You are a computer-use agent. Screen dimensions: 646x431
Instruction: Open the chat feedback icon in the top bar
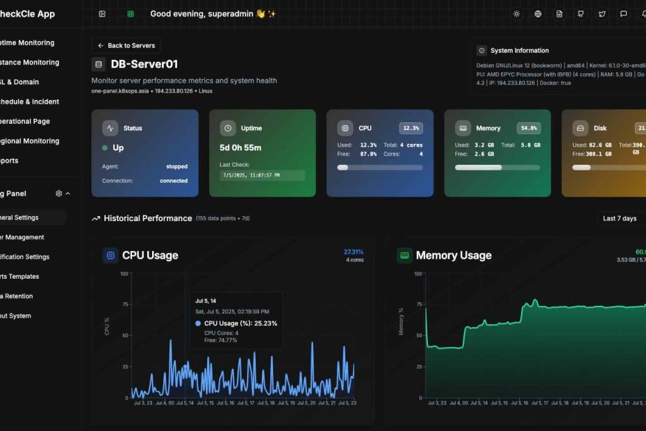point(623,13)
